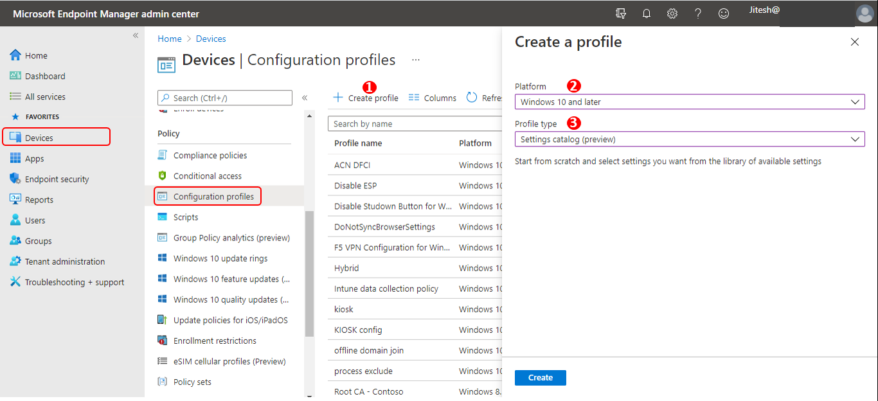The image size is (878, 401).
Task: Click the Home breadcrumb link
Action: click(170, 39)
